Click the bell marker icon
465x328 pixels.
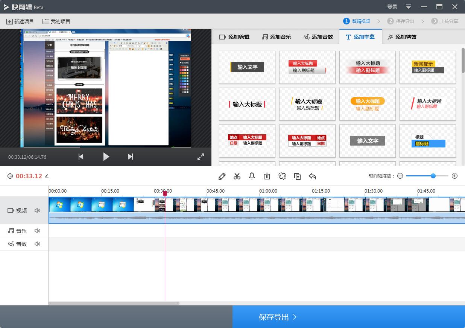tap(252, 176)
